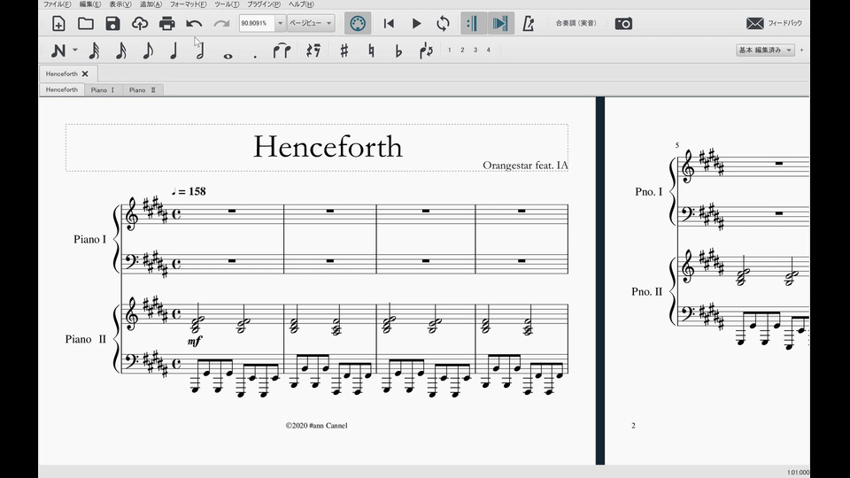Open the 追加 (Add) menu
This screenshot has width=850, height=478.
point(151,4)
